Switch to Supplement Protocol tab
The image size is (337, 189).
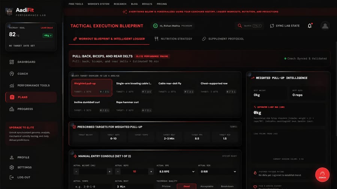223,39
